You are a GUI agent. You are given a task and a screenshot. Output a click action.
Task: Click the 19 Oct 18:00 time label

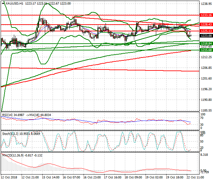175,177
